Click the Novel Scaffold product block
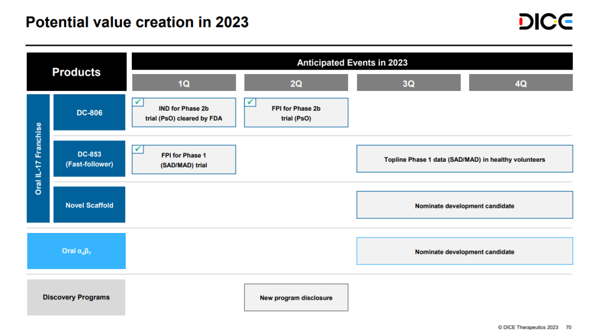Viewport: 593px width, 330px height. (x=89, y=205)
